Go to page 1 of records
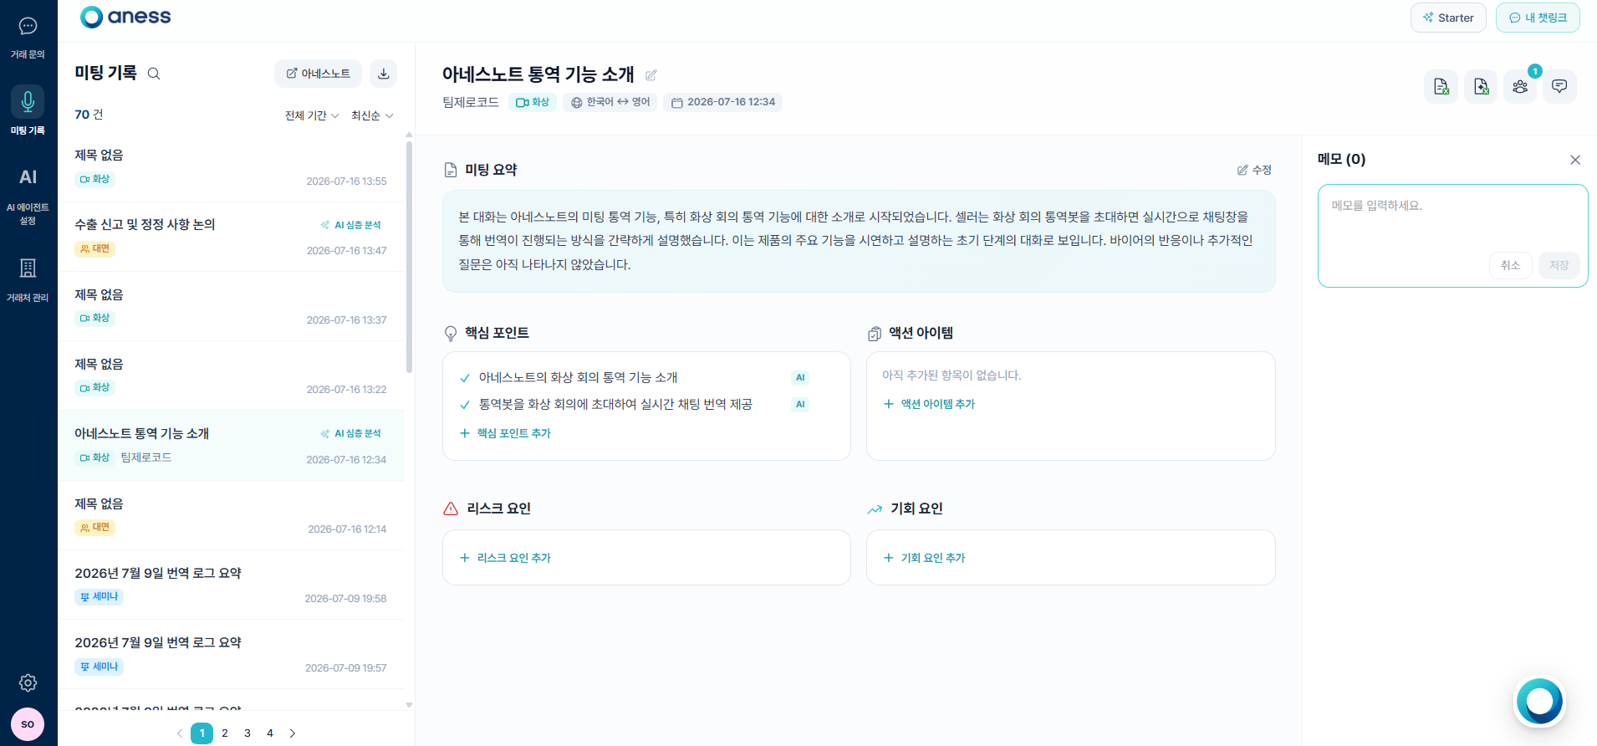The width and height of the screenshot is (1597, 746). pos(202,733)
